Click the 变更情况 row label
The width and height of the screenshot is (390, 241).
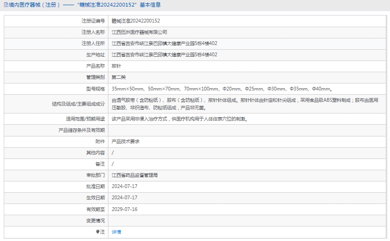tap(95, 220)
